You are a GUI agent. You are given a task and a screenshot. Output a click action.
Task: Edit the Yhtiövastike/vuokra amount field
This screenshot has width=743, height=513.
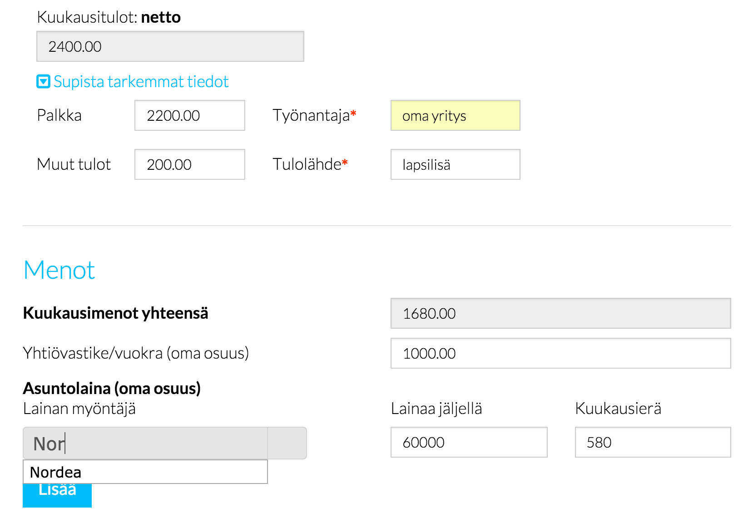[561, 353]
